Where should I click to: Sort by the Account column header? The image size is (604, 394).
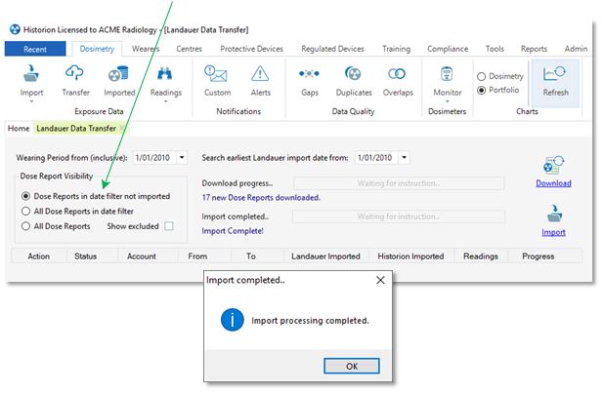pos(148,256)
